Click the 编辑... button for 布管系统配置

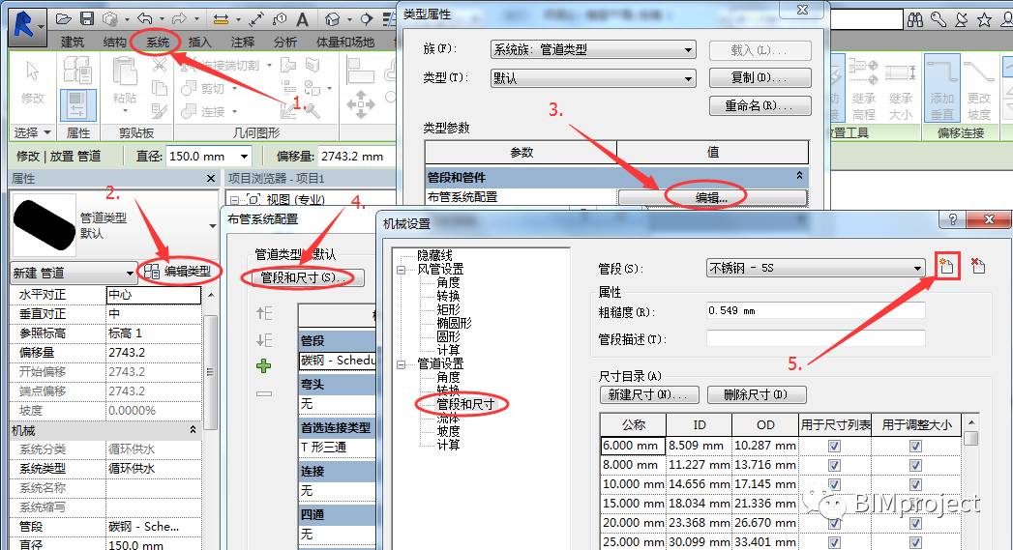pos(712,198)
